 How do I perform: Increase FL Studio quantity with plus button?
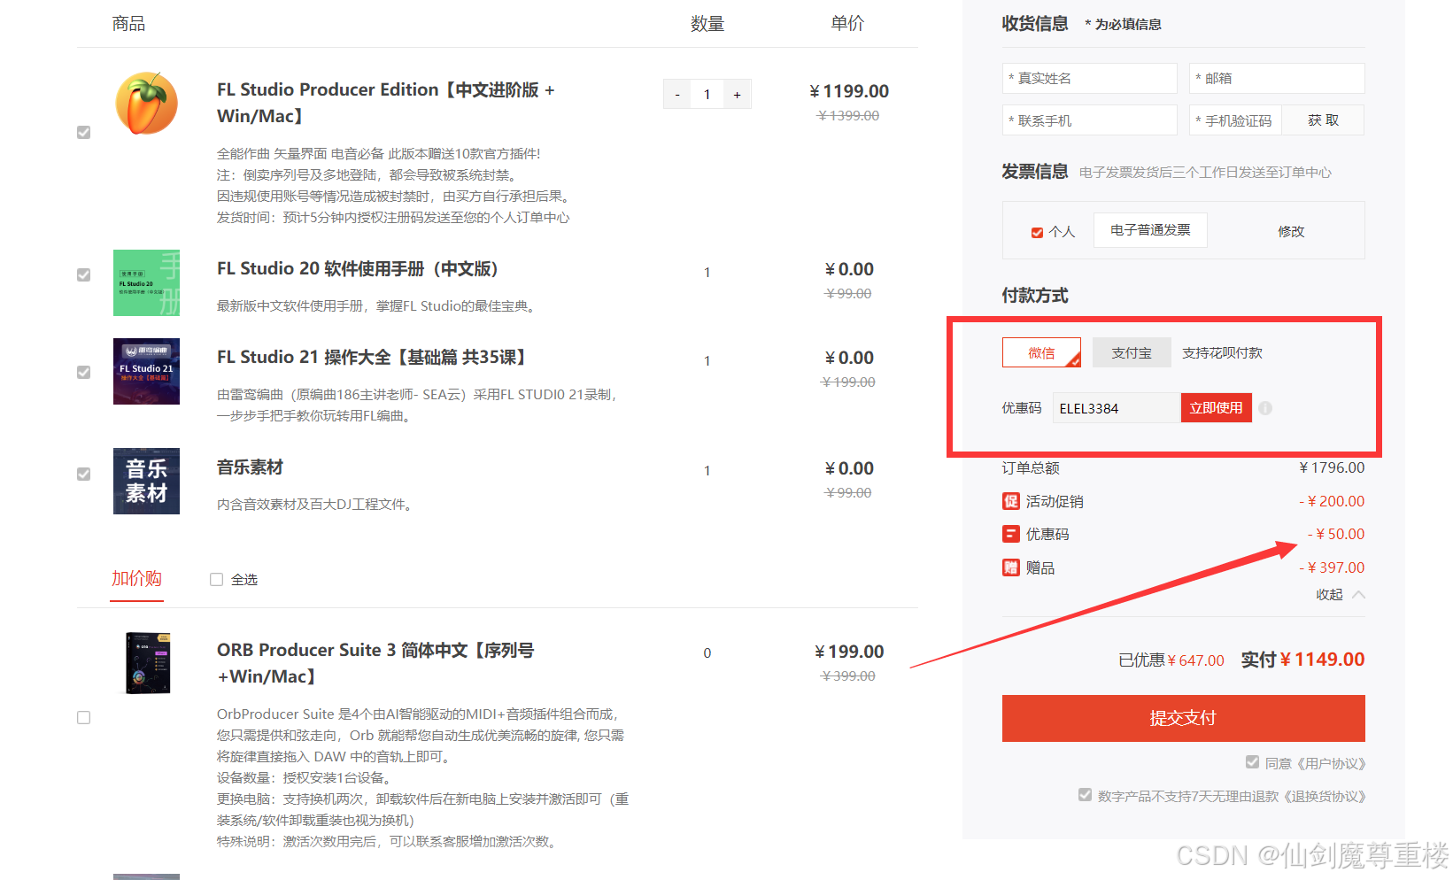(x=737, y=95)
